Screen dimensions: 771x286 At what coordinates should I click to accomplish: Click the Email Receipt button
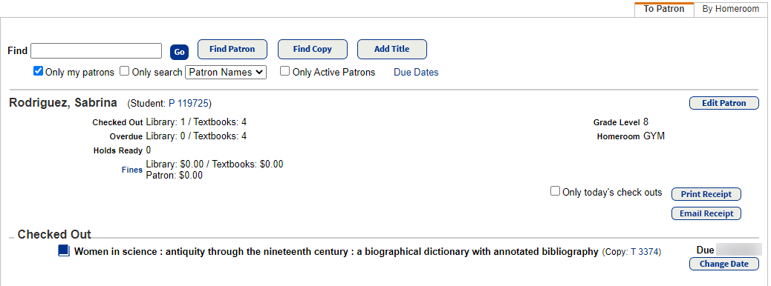(706, 213)
